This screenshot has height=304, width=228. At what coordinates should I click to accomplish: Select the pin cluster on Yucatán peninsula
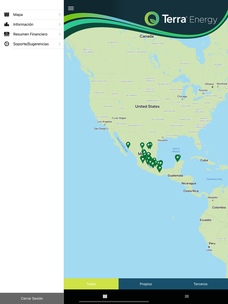coord(178,158)
